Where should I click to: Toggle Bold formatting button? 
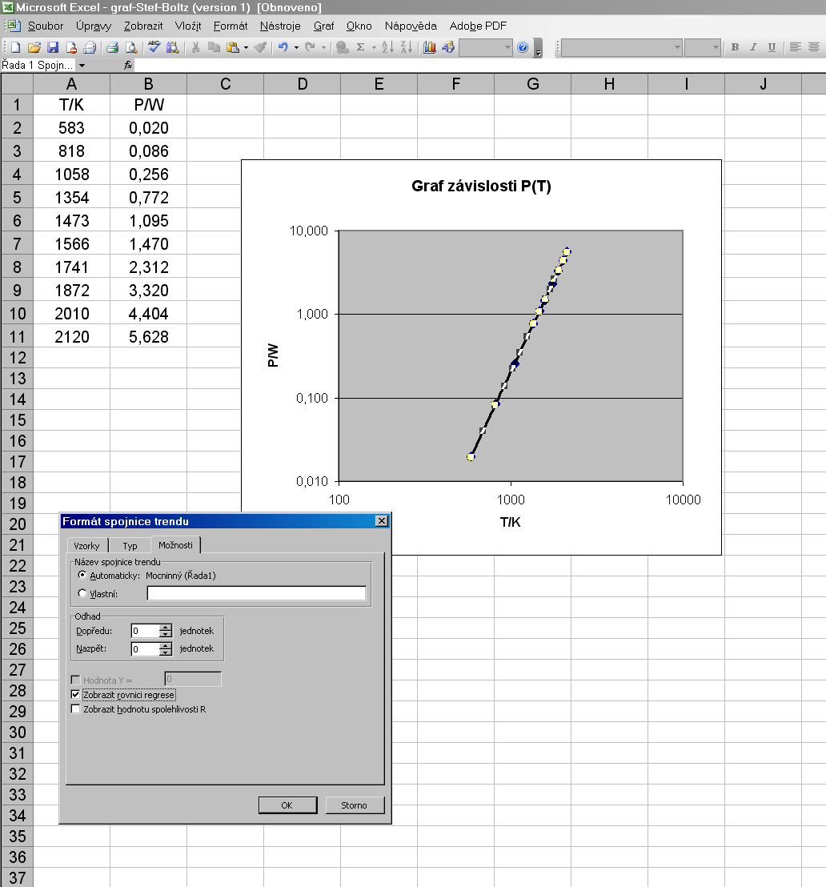[735, 47]
